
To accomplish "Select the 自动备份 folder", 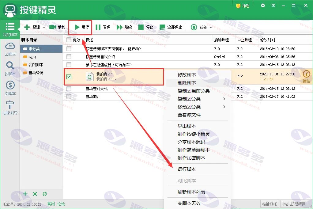I will tap(41, 73).
